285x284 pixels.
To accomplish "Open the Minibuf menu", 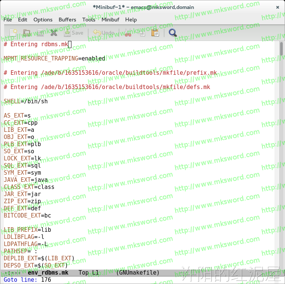I will (110, 20).
